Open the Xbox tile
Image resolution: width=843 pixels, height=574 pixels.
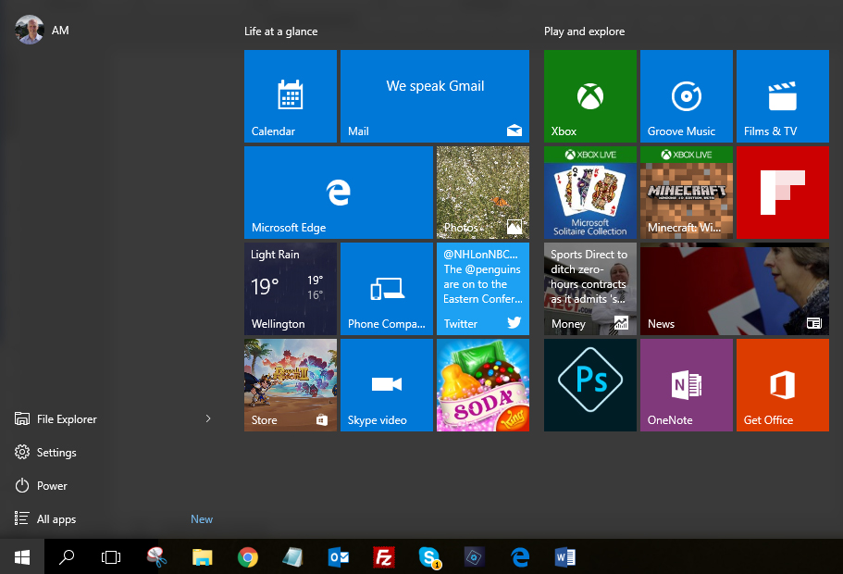coord(590,96)
